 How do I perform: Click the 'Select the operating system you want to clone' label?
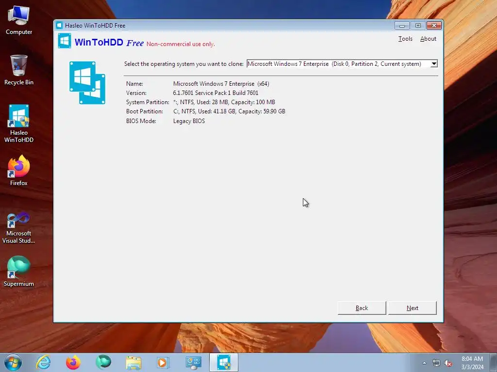tap(184, 64)
